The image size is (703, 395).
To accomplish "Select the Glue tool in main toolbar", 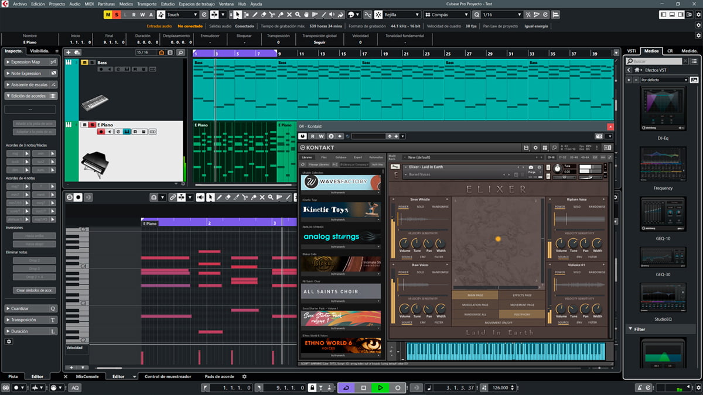I will pos(281,14).
